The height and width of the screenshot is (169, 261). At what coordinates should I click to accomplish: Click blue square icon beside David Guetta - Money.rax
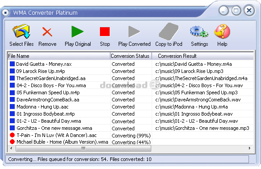point(12,64)
